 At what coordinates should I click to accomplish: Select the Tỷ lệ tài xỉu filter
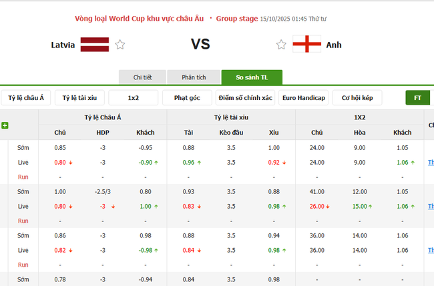tap(79, 98)
